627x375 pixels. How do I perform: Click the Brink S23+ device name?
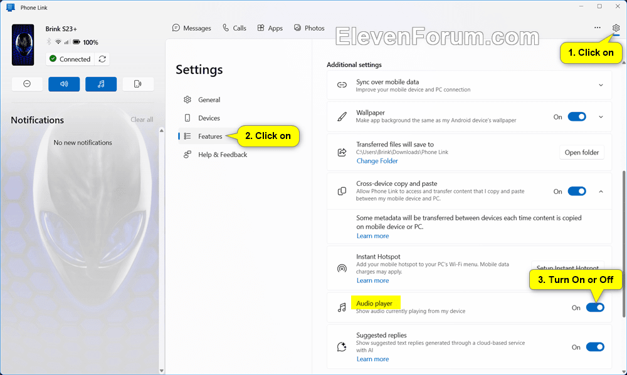(61, 29)
